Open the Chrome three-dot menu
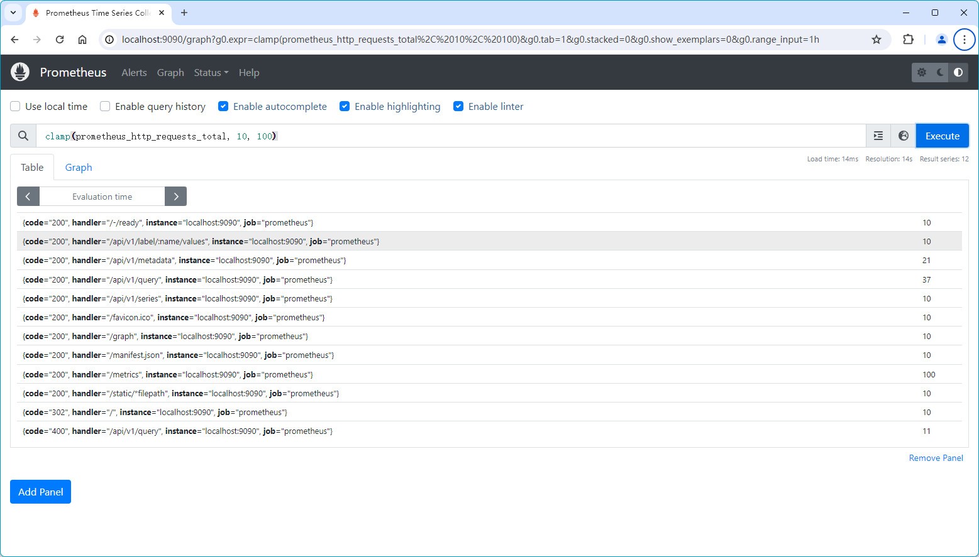Viewport: 979px width, 557px height. [x=964, y=40]
